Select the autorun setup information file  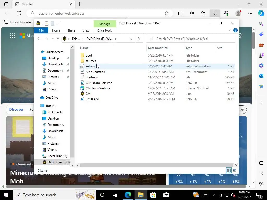(x=157, y=66)
